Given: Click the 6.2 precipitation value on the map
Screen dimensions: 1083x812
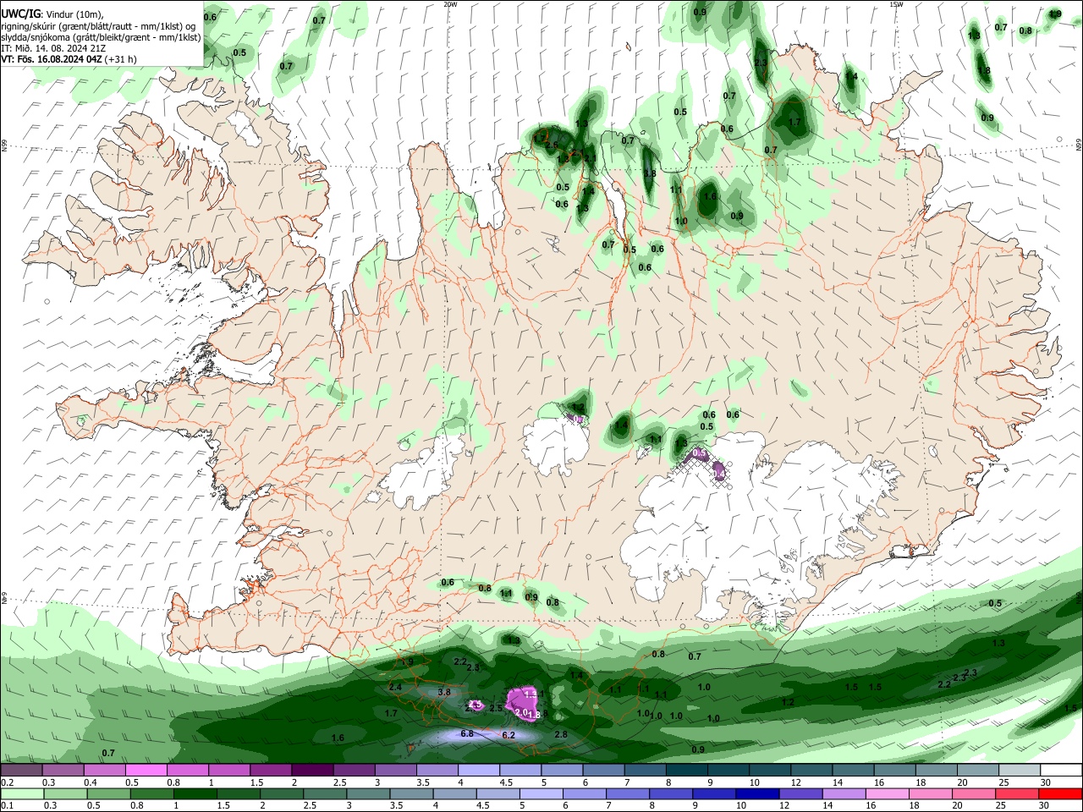Looking at the screenshot, I should [509, 736].
